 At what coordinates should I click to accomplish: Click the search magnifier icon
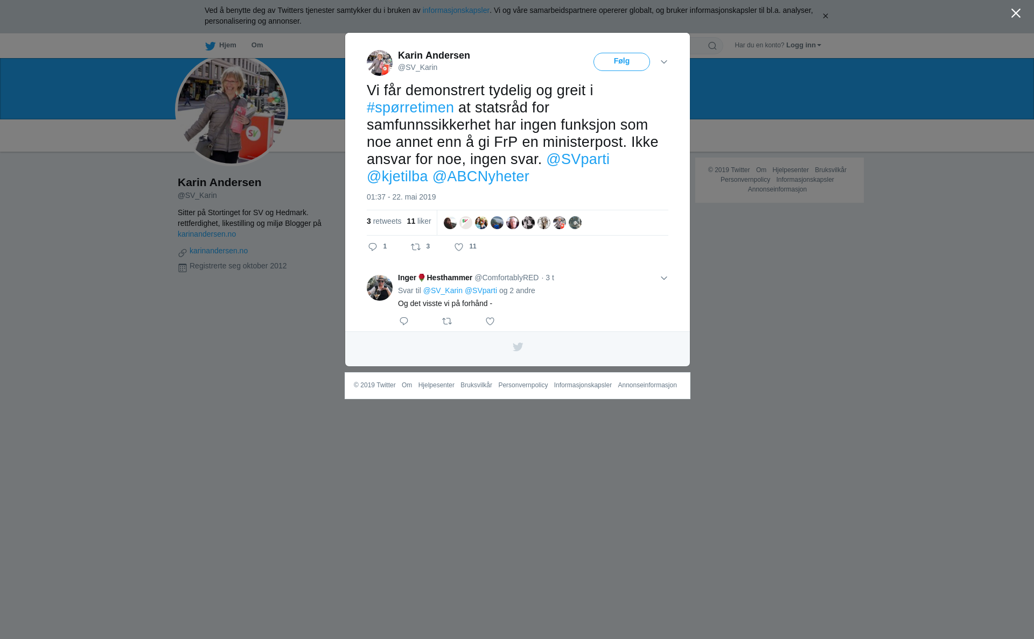click(x=712, y=46)
